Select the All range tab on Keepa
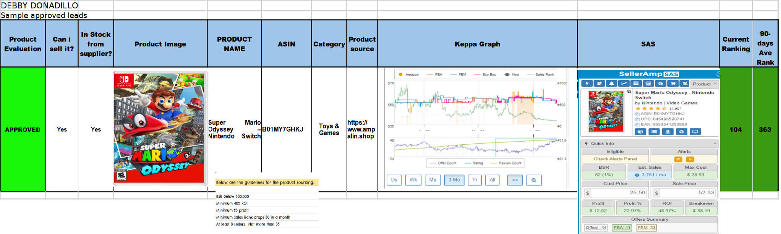The width and height of the screenshot is (781, 234). click(493, 180)
